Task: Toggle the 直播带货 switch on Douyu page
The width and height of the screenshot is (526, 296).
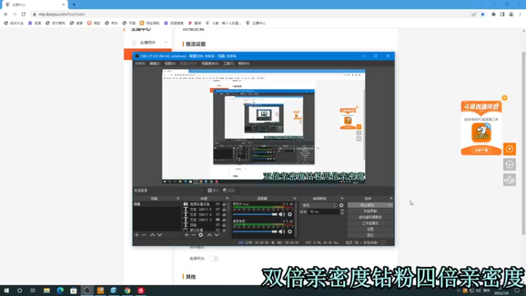Action: click(x=213, y=259)
